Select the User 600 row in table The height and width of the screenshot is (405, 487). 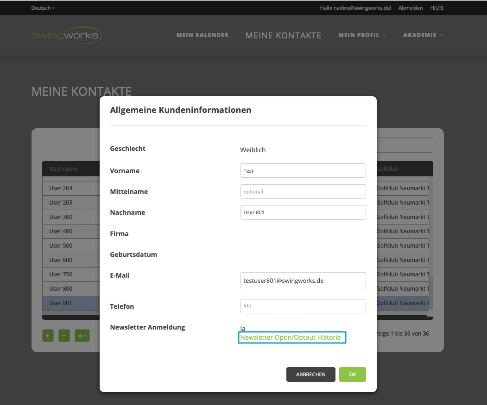coord(70,260)
